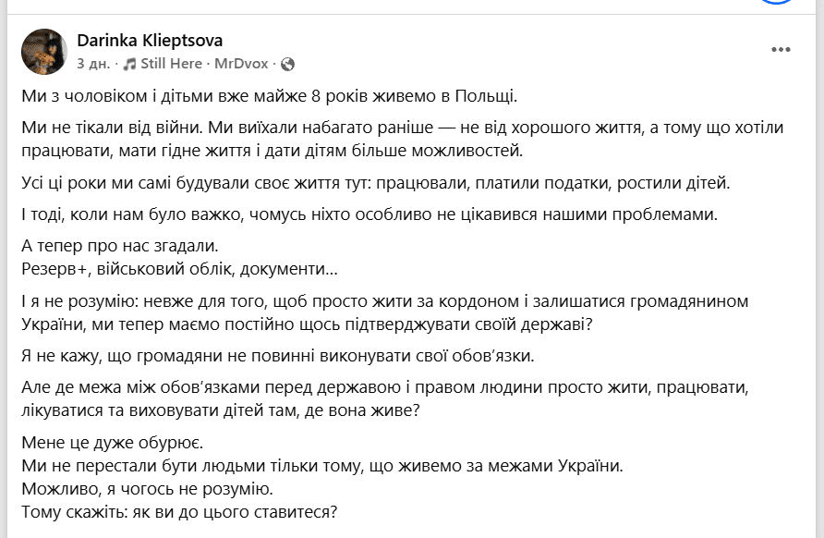824x538 pixels.
Task: Click the line starting "Ми не перестали бути людьми"
Action: [322, 466]
